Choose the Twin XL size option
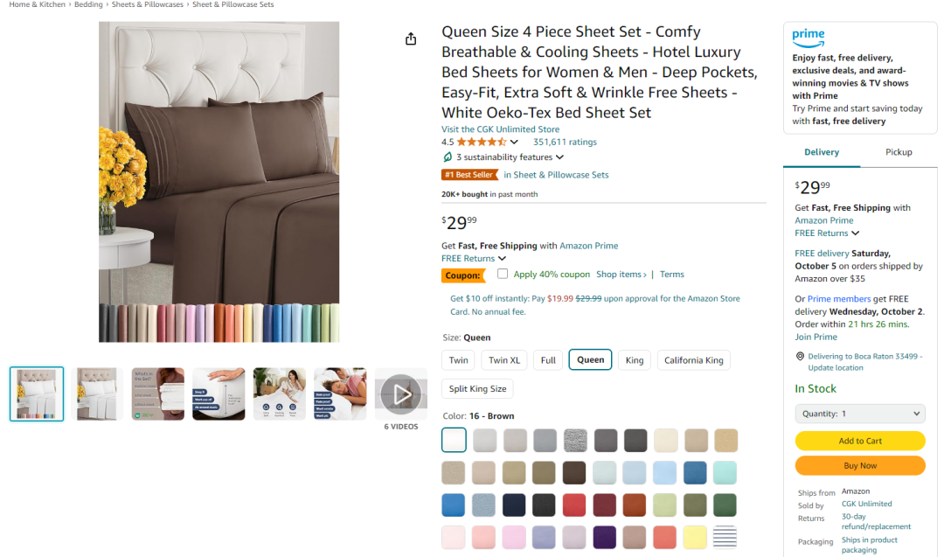Screen dimensions: 944x557 click(x=504, y=360)
